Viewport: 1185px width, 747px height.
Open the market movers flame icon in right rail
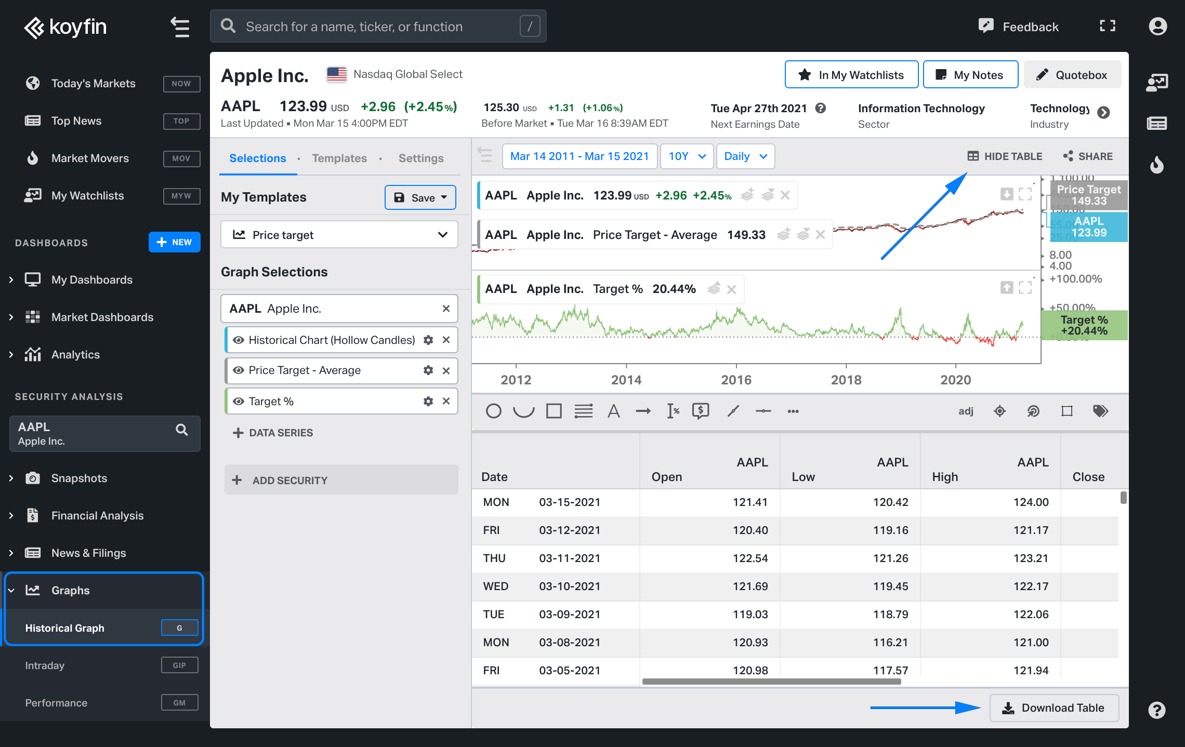[1157, 165]
